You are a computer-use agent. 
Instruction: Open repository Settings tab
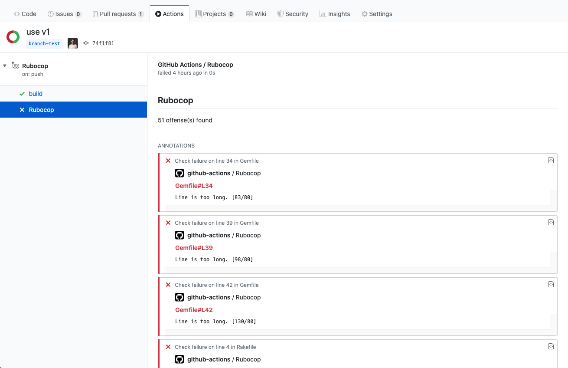tap(377, 14)
